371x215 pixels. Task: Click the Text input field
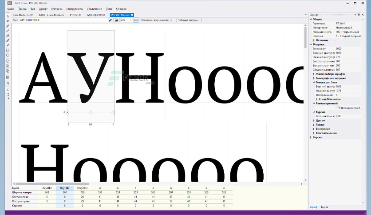coord(63,20)
